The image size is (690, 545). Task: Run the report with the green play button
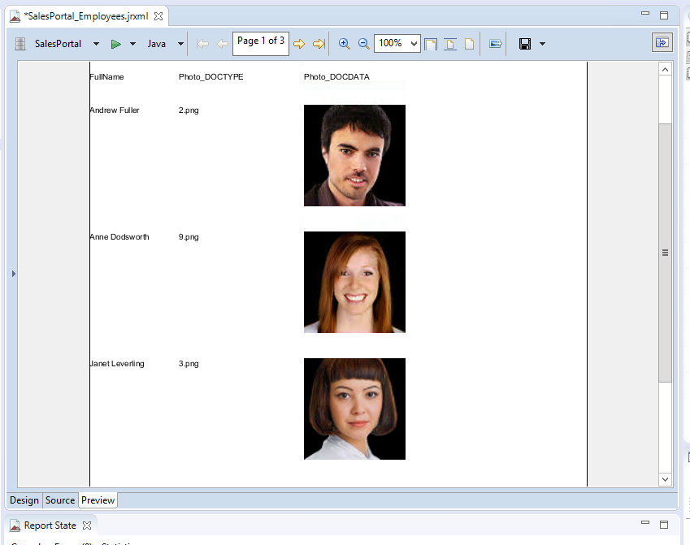coord(115,44)
